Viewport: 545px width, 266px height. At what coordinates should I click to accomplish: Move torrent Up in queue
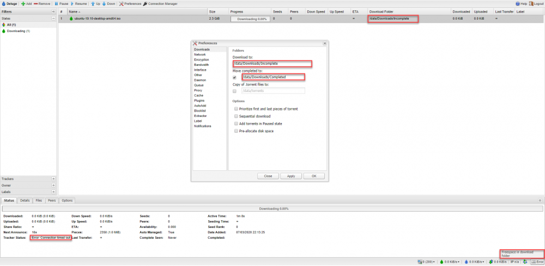(95, 3)
